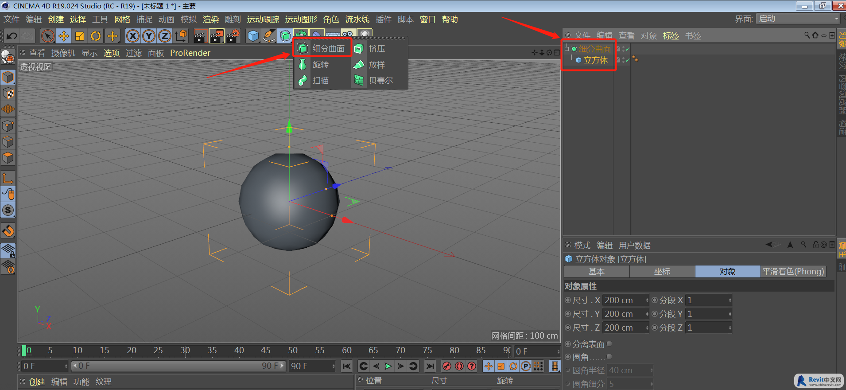Toggle the Z axis lock

pos(165,36)
